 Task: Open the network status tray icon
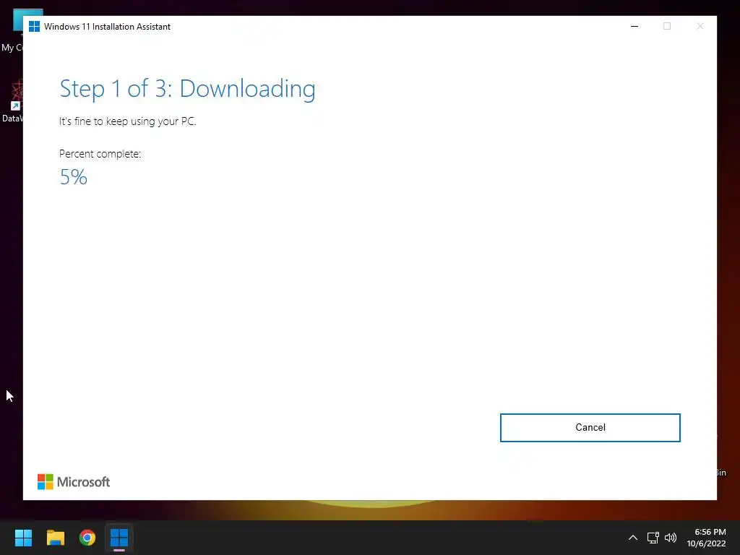(653, 538)
